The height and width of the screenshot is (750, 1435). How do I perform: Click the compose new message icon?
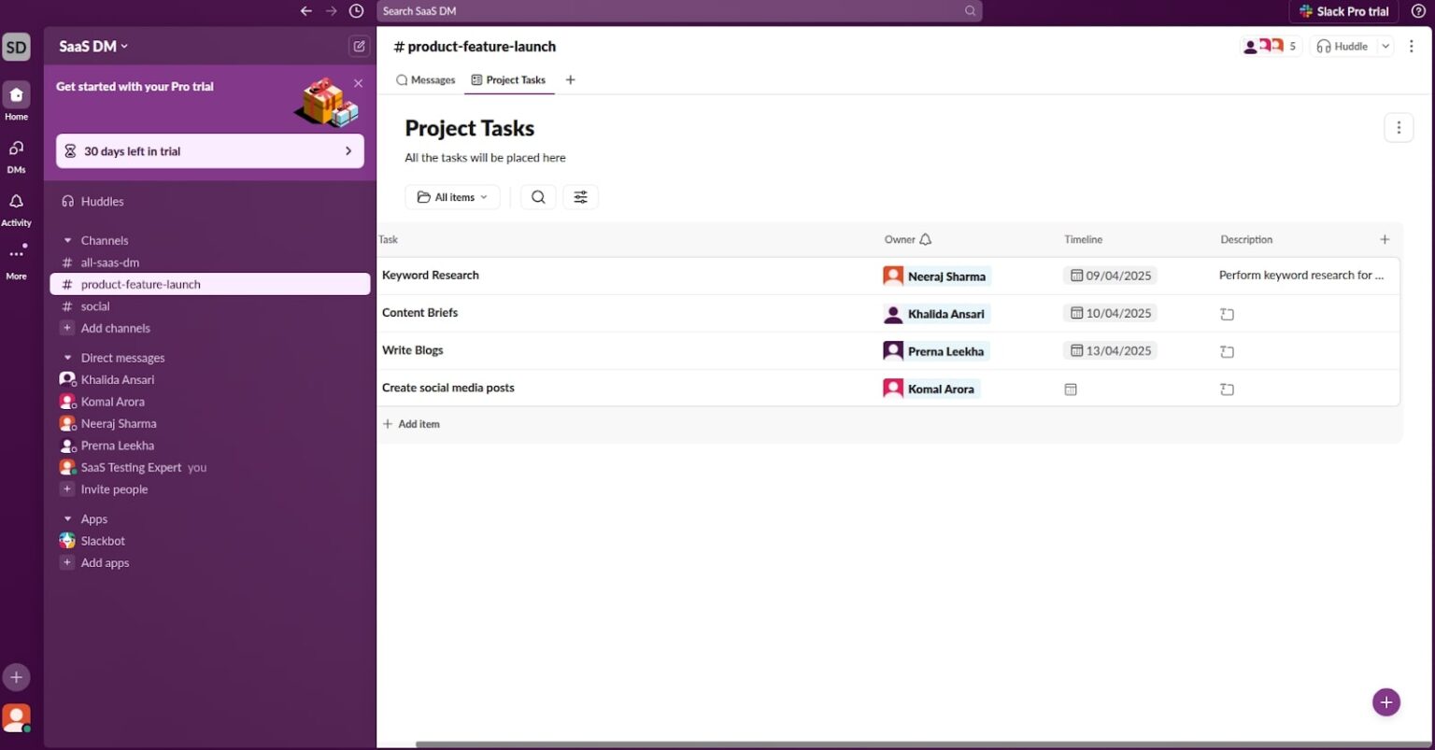[359, 46]
